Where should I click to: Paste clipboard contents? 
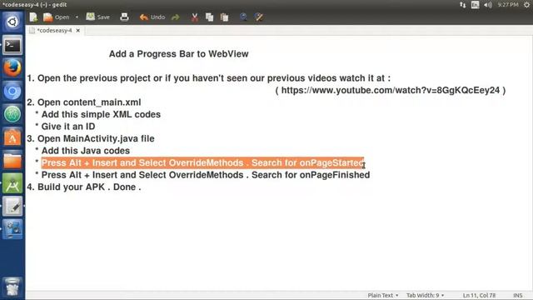(x=224, y=17)
